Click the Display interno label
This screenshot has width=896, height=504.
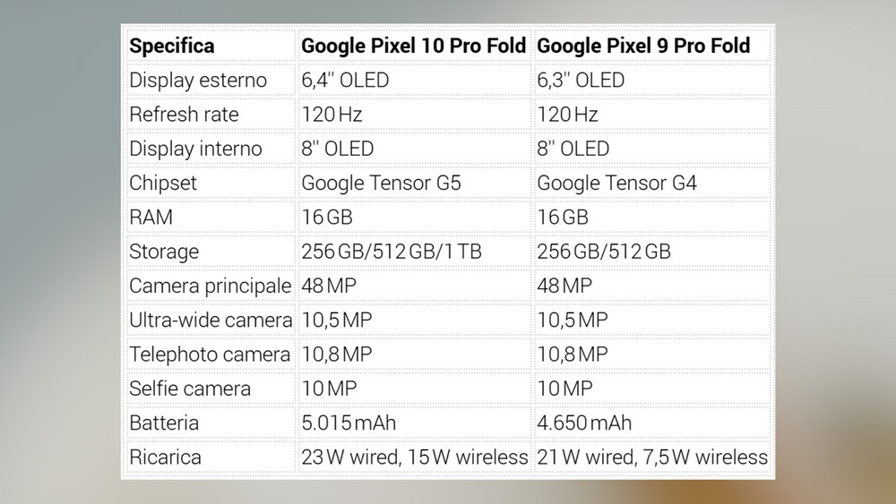[195, 149]
